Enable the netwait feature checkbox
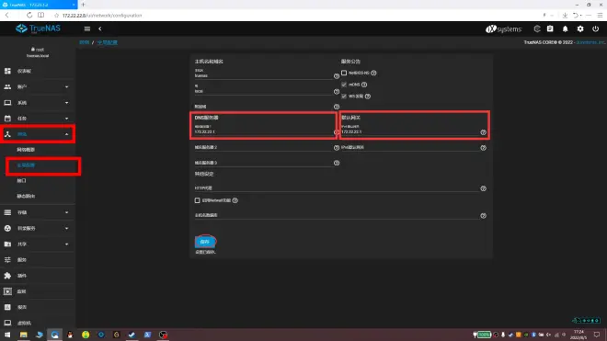Image resolution: width=607 pixels, height=341 pixels. point(197,200)
